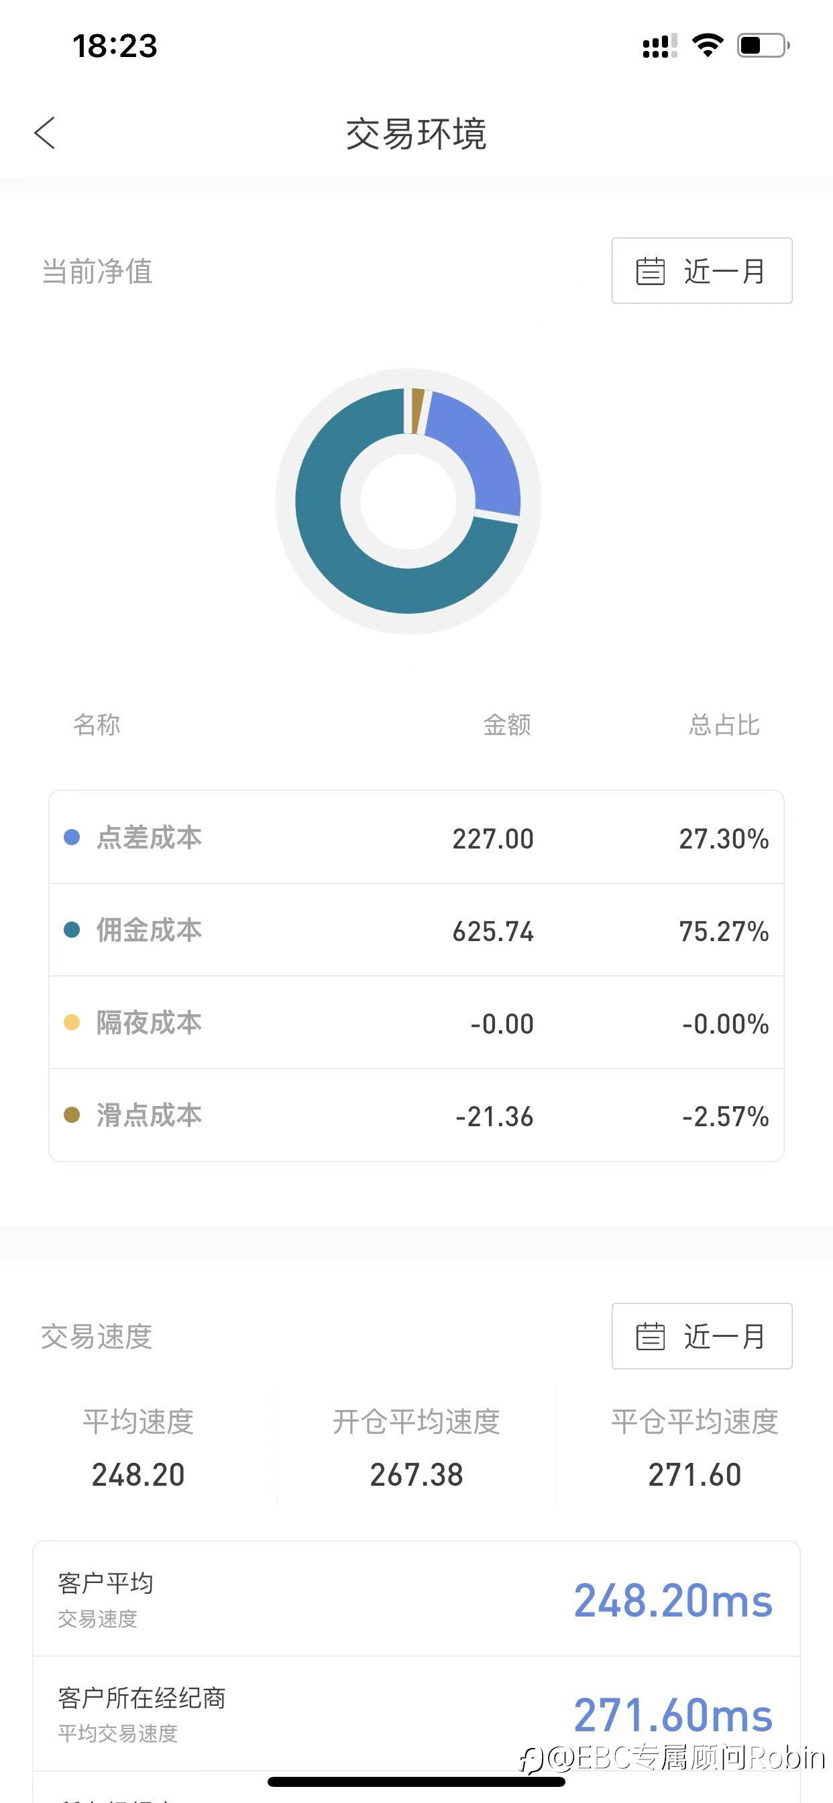Open the 近一月 date filter for 当前净值
833x1803 pixels.
[x=702, y=271]
